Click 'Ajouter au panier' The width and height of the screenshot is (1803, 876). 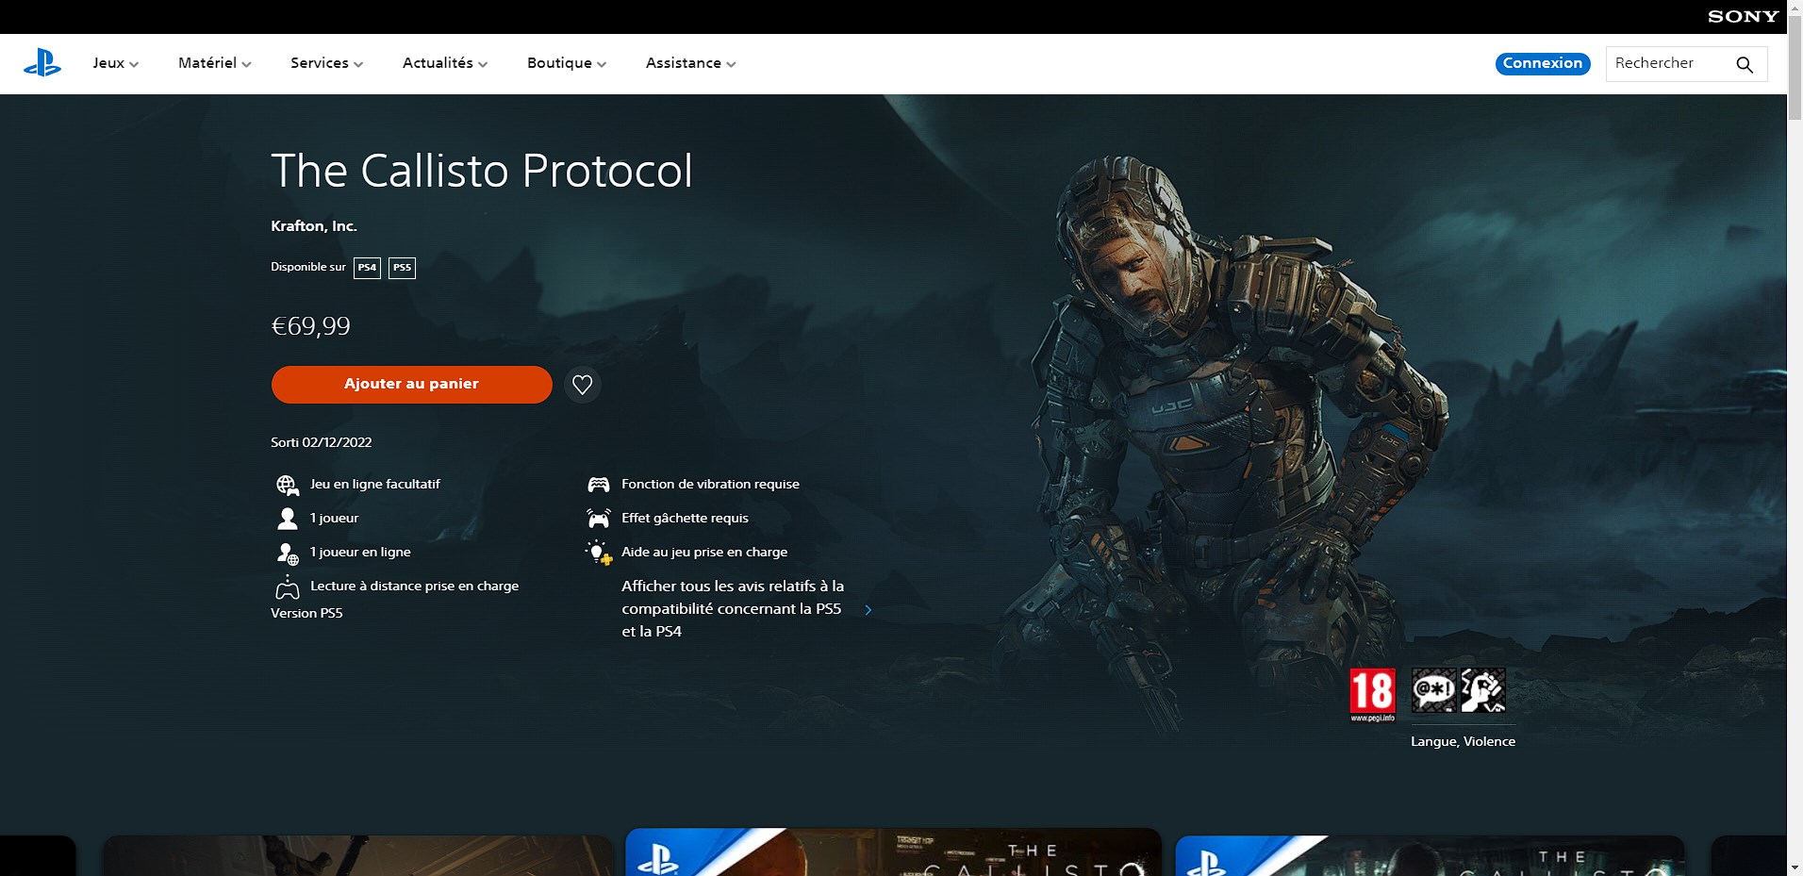tap(411, 385)
